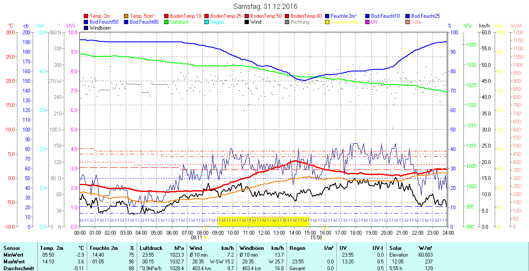Select the dark Windböen legend swatch

click(86, 28)
